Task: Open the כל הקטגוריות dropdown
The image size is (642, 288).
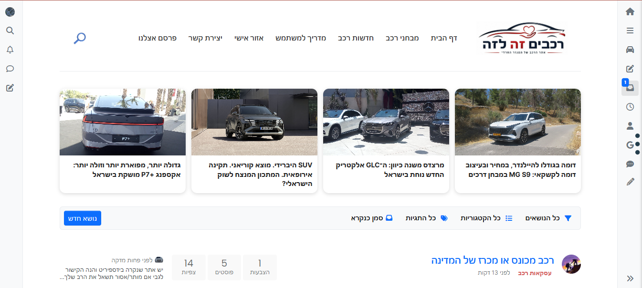Action: tap(486, 218)
